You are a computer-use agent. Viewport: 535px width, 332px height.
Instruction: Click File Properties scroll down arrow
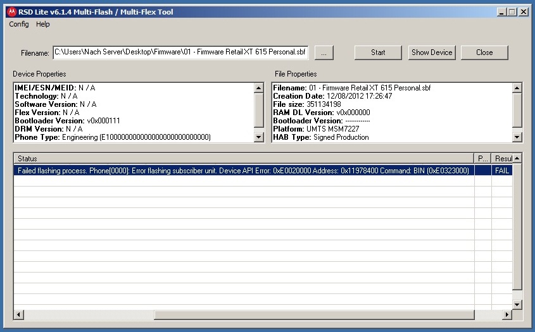(x=517, y=137)
